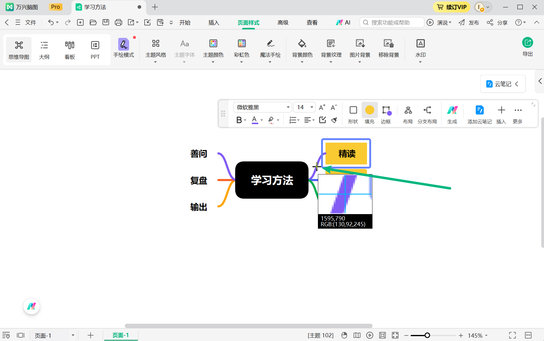
Task: Click the format painter brush icon
Action: [334, 120]
